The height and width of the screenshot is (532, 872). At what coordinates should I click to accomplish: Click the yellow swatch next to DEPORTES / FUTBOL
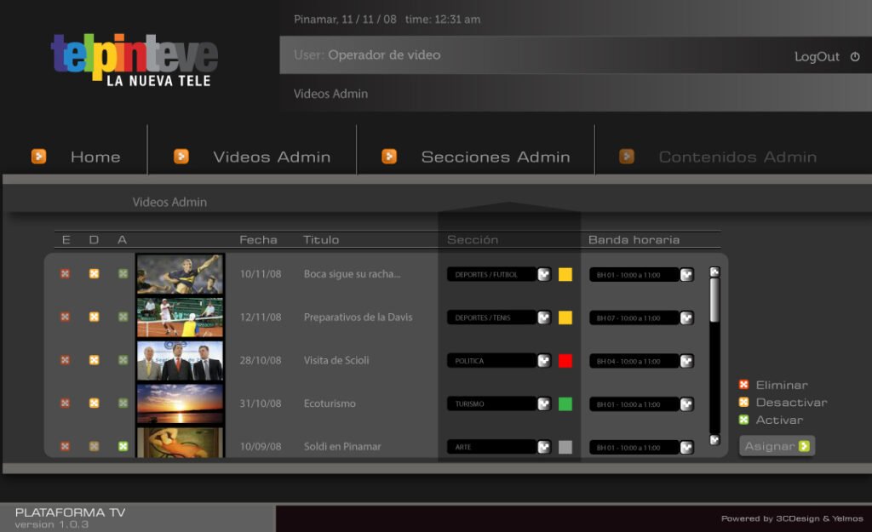tap(565, 275)
